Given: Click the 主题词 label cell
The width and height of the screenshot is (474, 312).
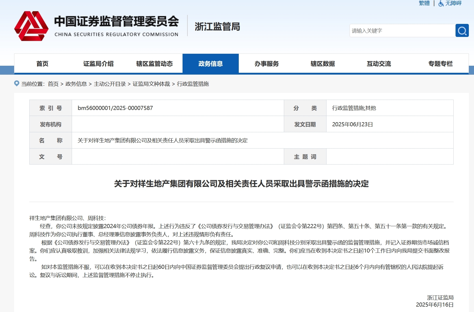Looking at the screenshot, I should click(x=305, y=157).
